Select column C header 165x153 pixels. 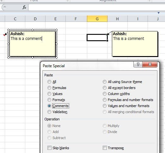click(15, 19)
